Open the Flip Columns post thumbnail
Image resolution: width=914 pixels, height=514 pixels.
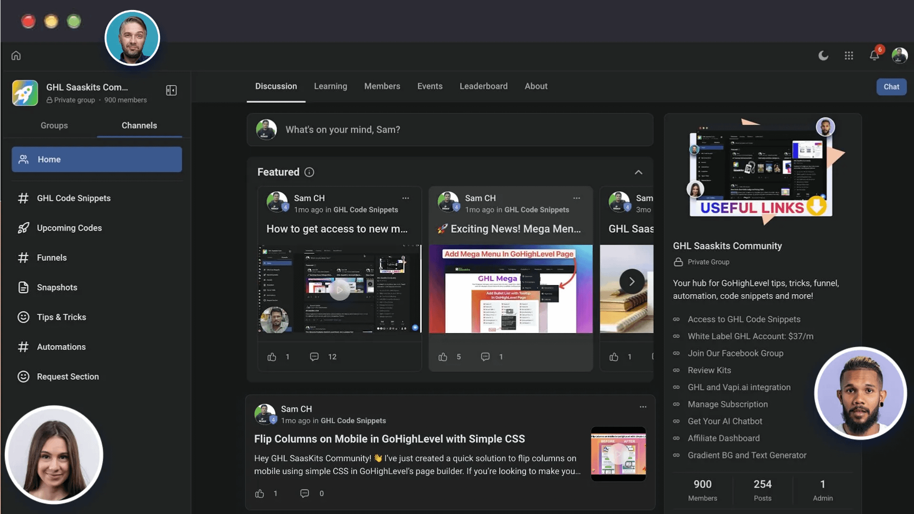[618, 454]
